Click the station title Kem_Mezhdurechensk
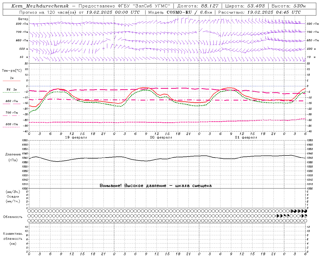Viewport: 320px width, 256px height. (40, 6)
